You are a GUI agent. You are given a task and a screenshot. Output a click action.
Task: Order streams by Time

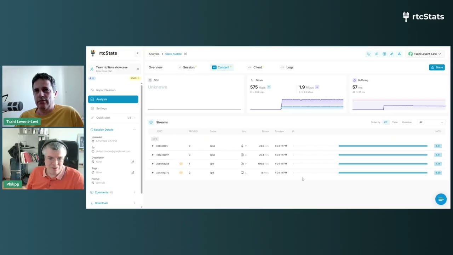[395, 122]
